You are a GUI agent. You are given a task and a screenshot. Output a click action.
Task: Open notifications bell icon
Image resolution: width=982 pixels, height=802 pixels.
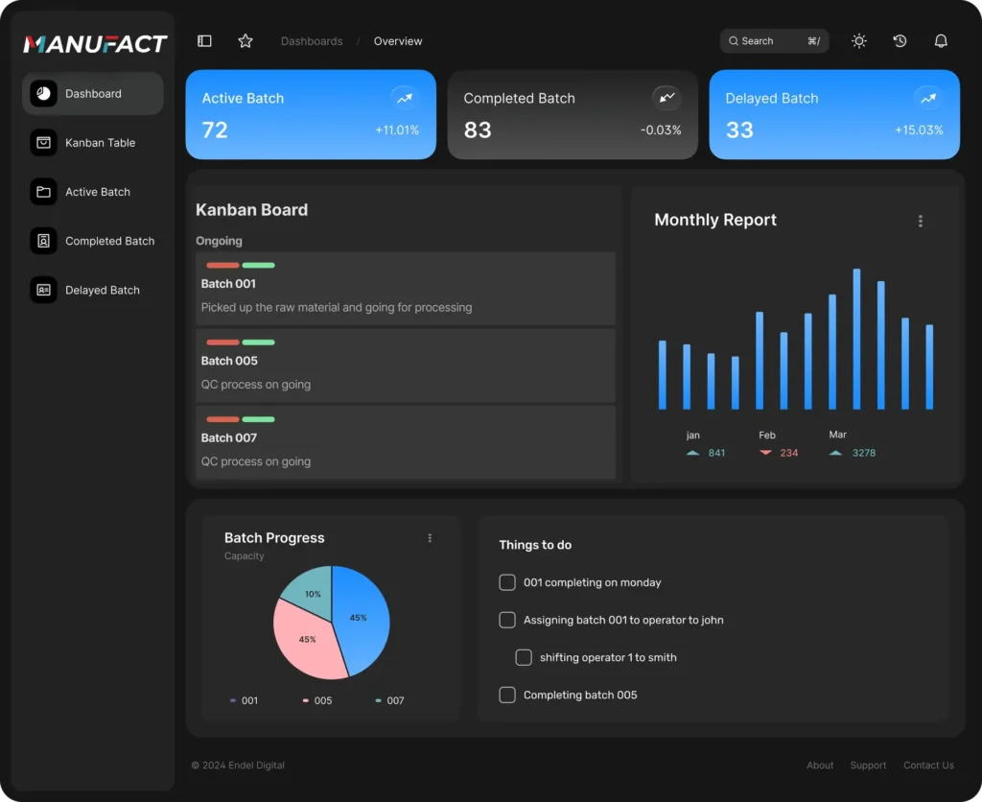[x=941, y=40]
